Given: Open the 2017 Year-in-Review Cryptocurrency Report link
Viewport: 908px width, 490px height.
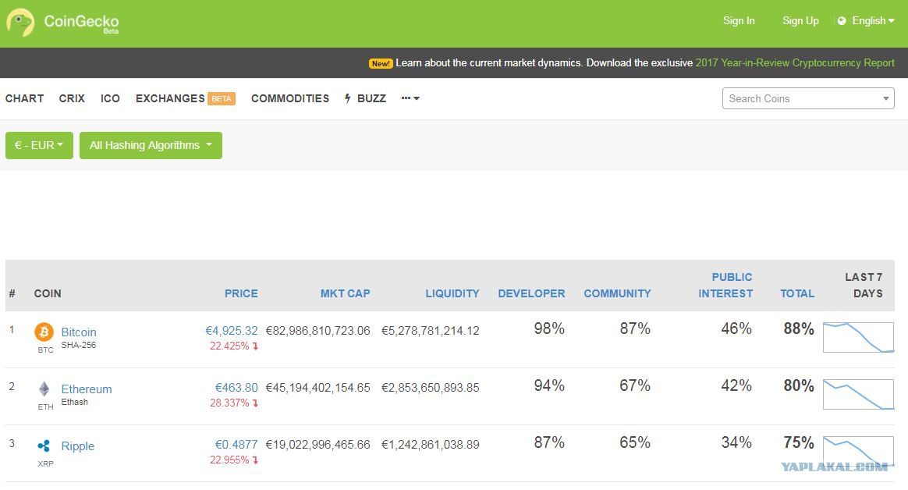Looking at the screenshot, I should click(x=795, y=63).
